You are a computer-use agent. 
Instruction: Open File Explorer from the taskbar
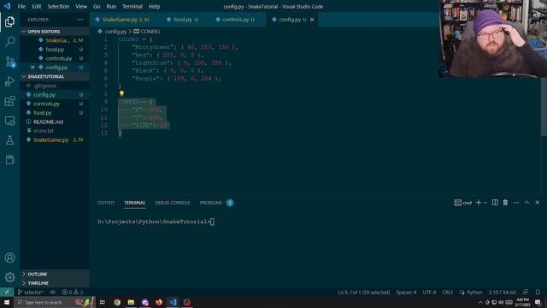tap(131, 302)
